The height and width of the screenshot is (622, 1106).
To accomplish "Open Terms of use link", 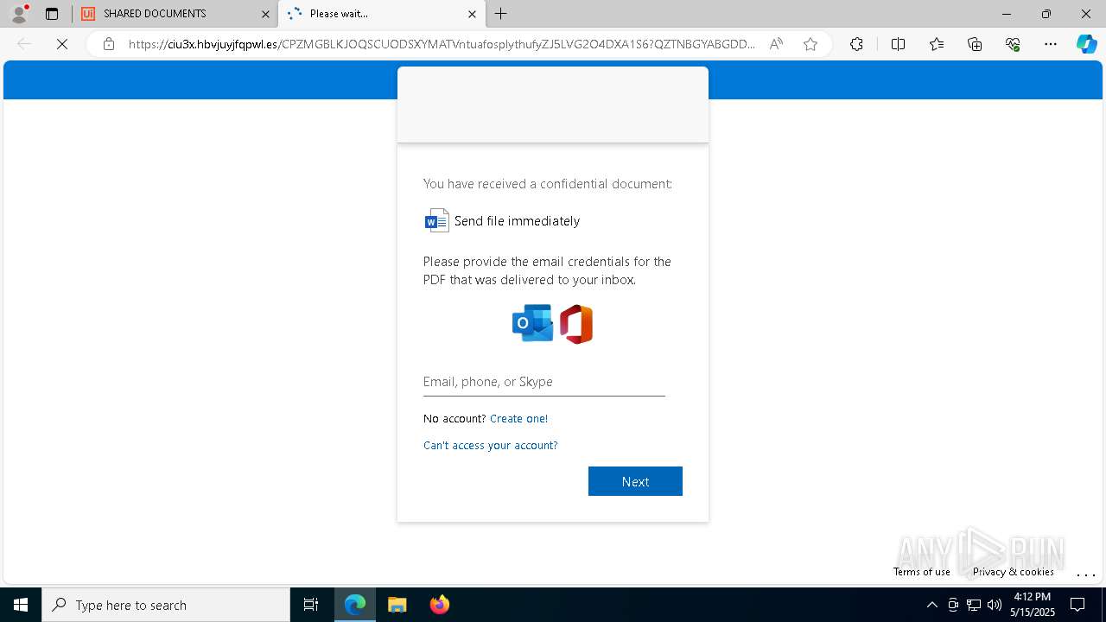I will [921, 572].
